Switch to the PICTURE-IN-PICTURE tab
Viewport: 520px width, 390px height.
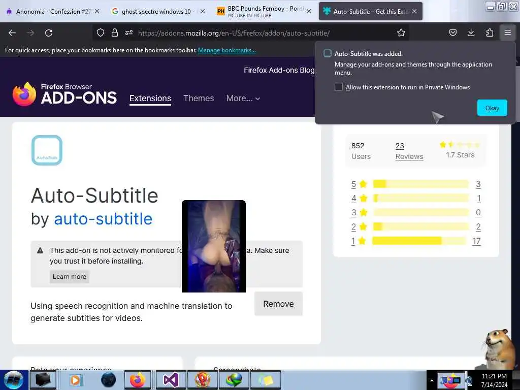coord(264,11)
